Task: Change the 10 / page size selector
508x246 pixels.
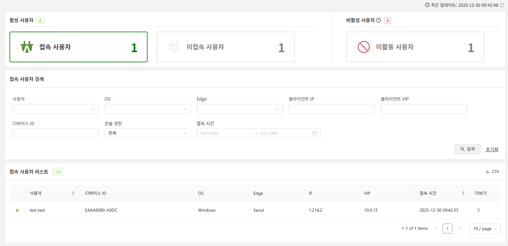Action: 485,229
